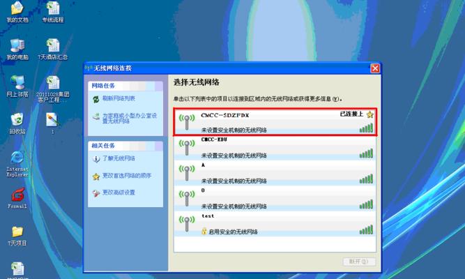The image size is (465, 279).
Task: Click the antenna icon of network 0
Action: 187,199
